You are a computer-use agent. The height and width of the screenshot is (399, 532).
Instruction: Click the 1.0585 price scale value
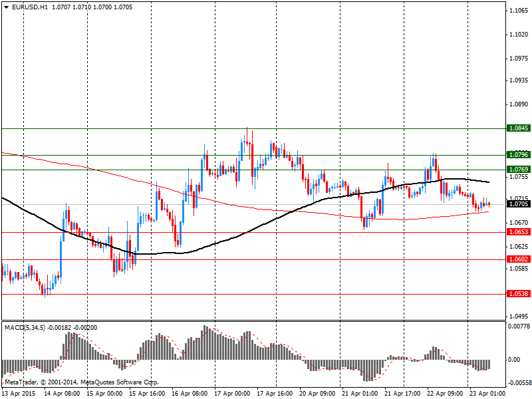click(x=519, y=269)
